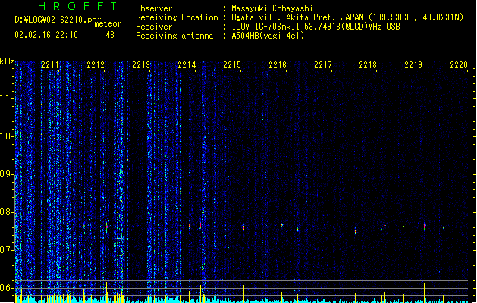Click the 0.9 frequency axis label
The width and height of the screenshot is (477, 303).
click(x=6, y=174)
